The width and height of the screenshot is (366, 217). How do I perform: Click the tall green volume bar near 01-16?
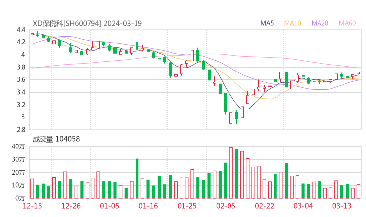(137, 179)
